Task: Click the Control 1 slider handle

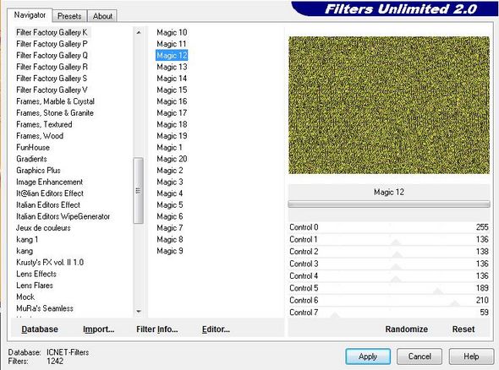Action: tap(396, 242)
